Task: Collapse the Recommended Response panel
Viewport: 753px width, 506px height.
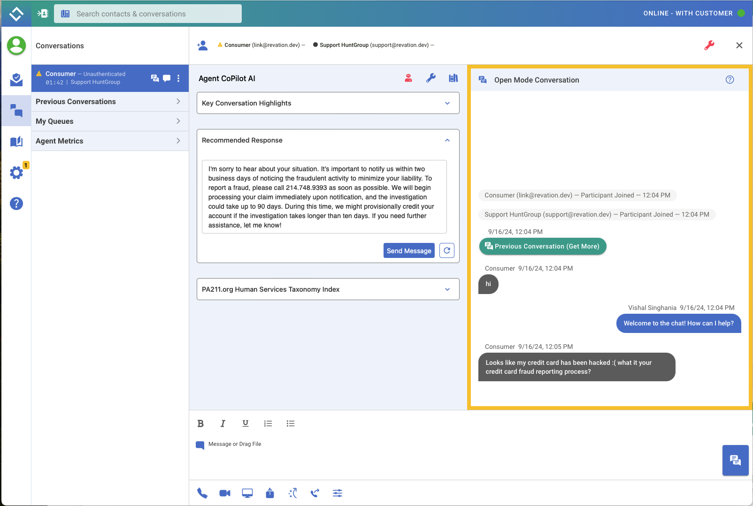Action: tap(447, 140)
